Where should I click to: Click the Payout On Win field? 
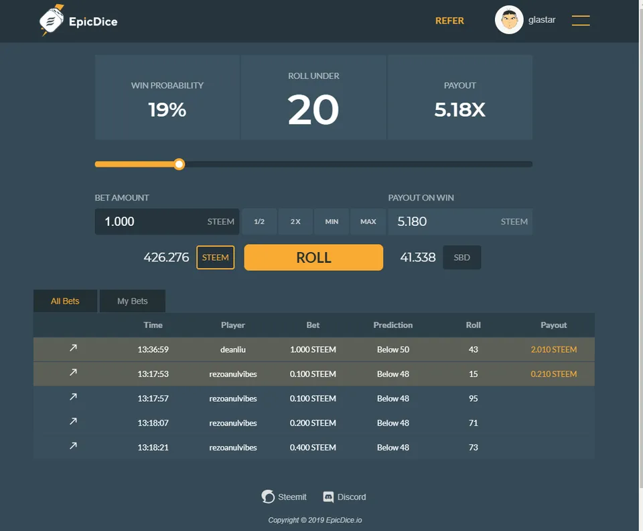(x=460, y=222)
